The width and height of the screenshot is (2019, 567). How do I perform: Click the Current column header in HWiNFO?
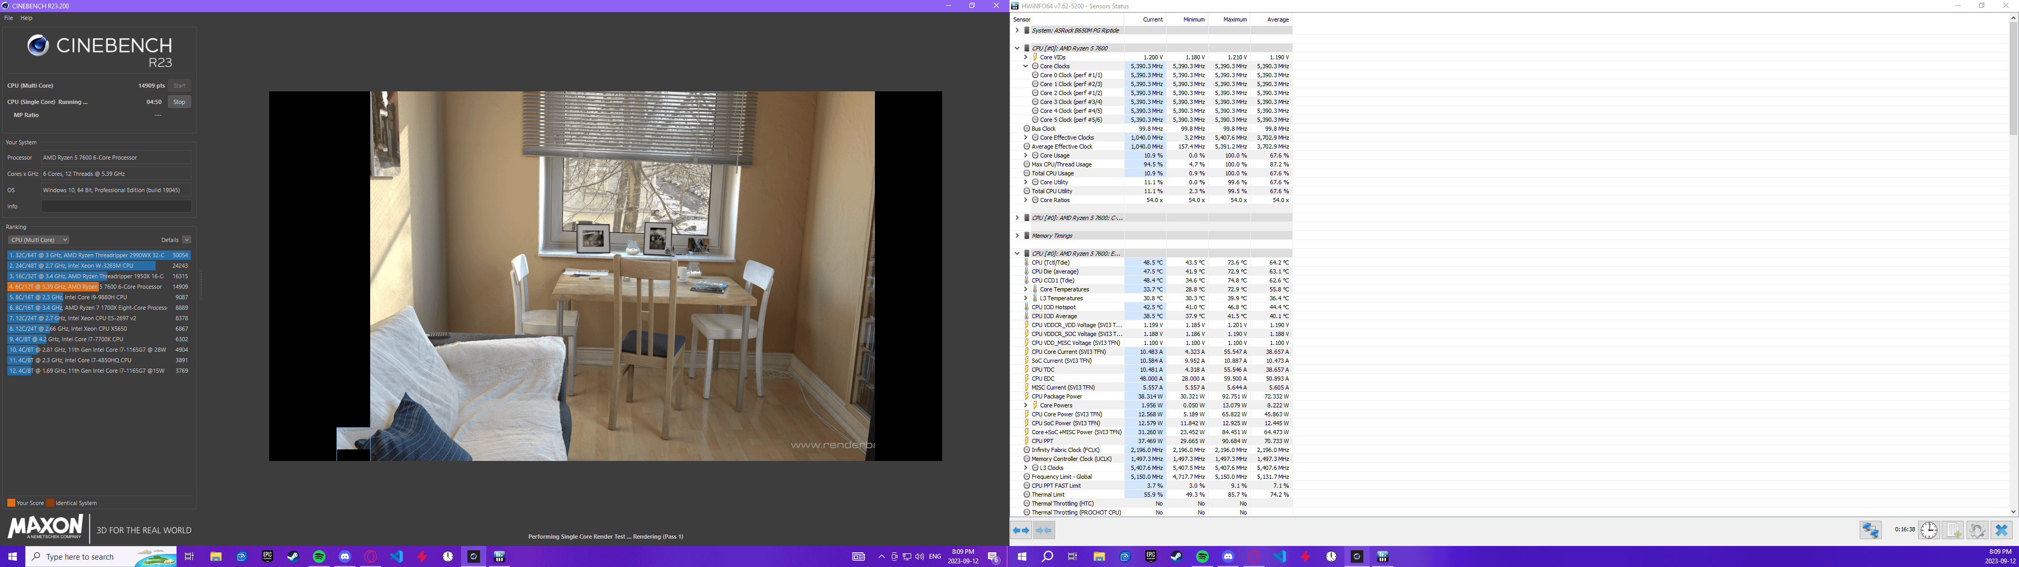pyautogui.click(x=1145, y=19)
